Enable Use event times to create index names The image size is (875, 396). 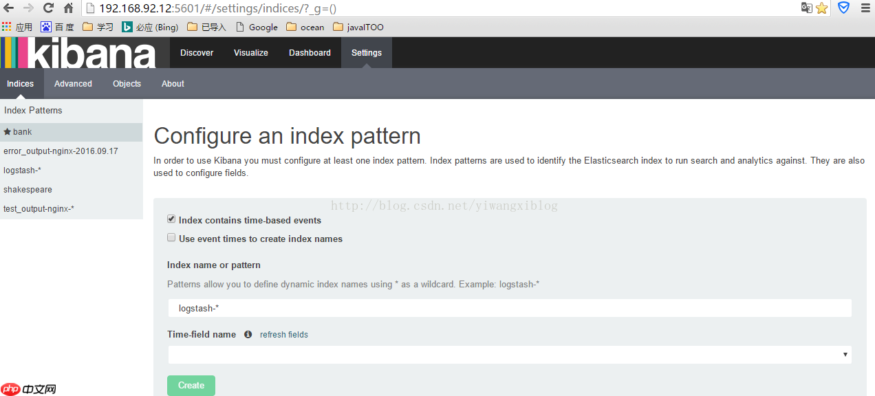click(171, 238)
